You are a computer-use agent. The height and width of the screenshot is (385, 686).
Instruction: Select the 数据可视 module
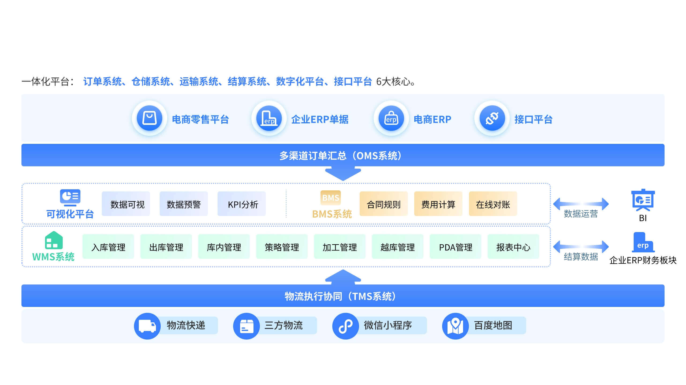126,204
